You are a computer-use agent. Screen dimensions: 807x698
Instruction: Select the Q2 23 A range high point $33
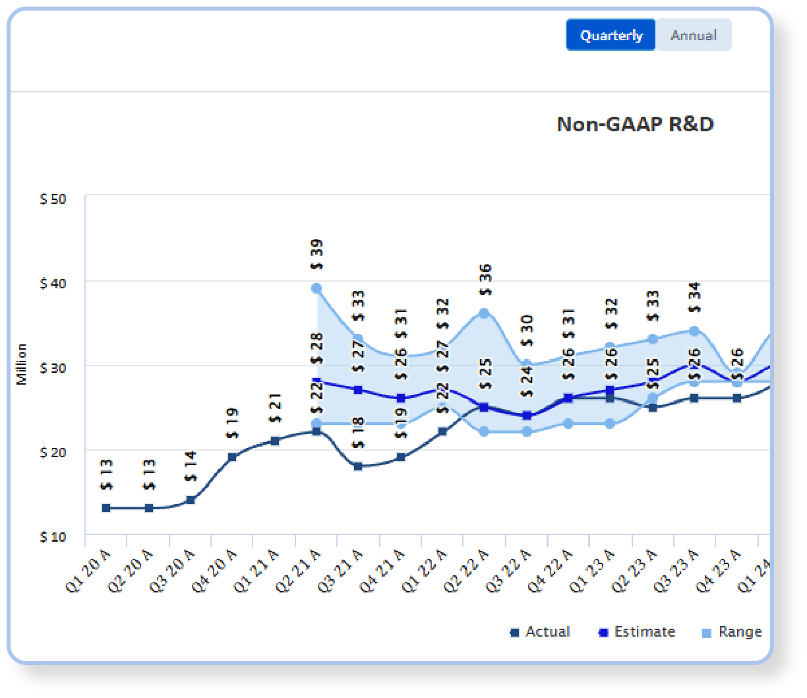(653, 339)
